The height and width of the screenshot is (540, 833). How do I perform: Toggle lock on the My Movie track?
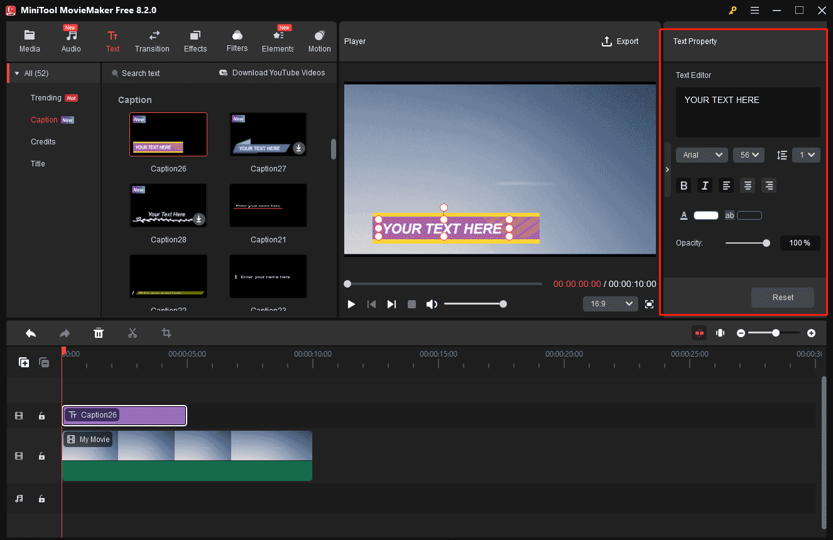pos(41,456)
